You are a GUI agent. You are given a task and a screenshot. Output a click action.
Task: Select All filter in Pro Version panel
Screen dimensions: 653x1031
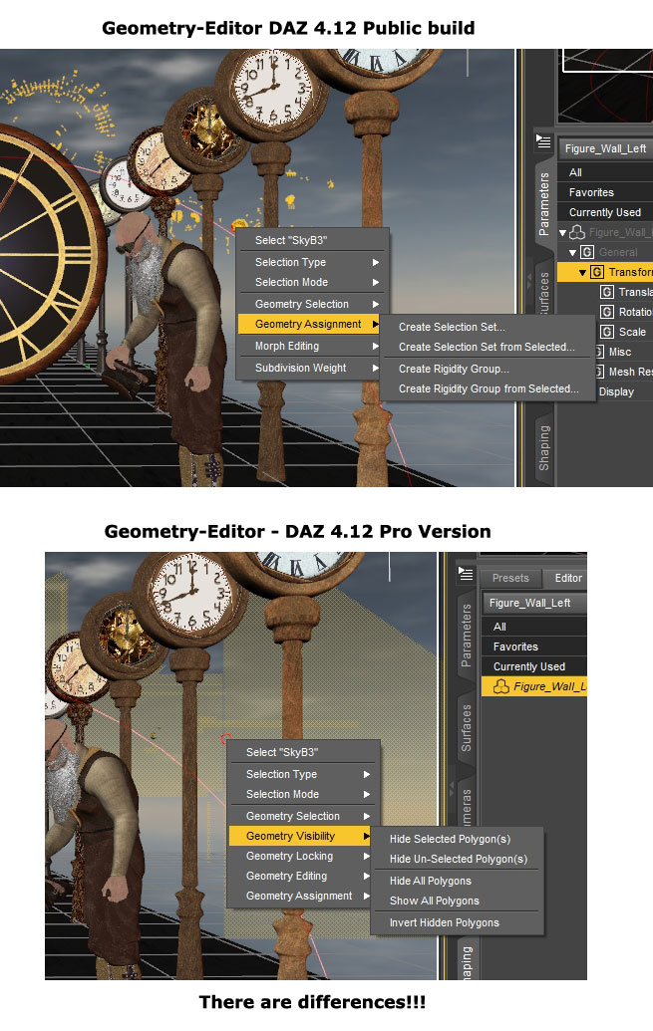point(534,627)
